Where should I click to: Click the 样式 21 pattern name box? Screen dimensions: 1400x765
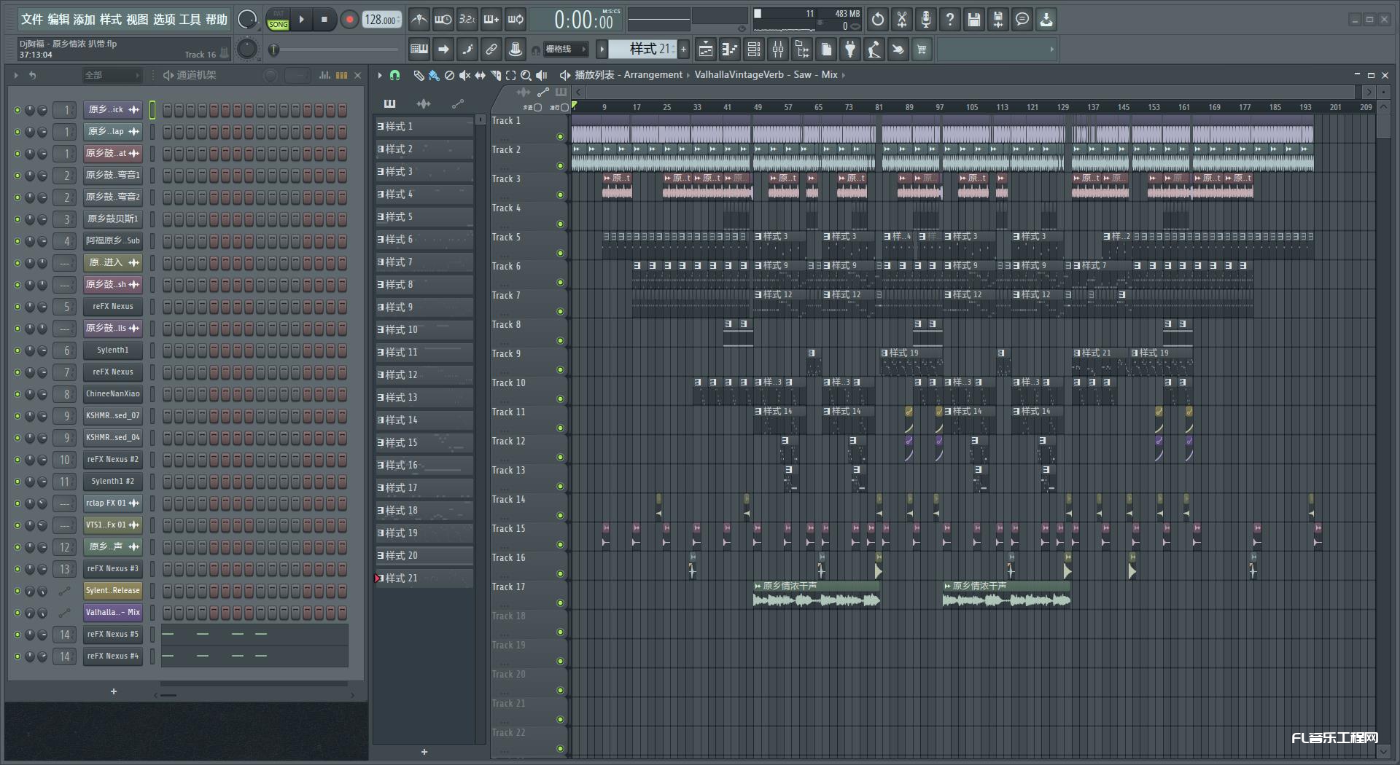[644, 50]
